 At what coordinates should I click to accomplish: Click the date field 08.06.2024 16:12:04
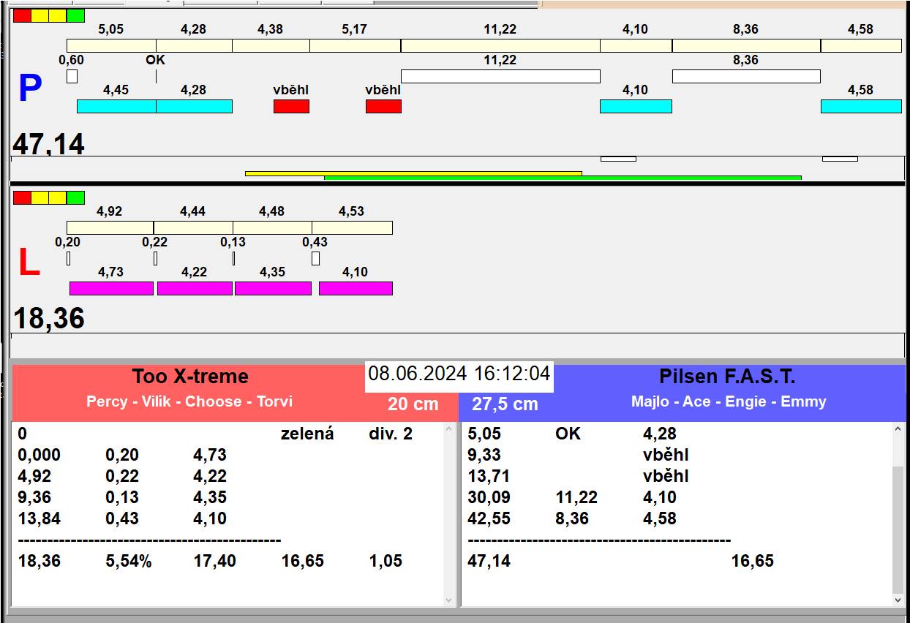(459, 374)
